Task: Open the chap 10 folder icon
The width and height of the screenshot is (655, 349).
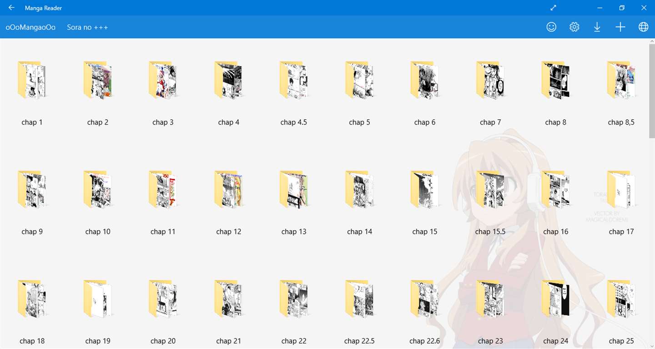Action: click(x=98, y=190)
